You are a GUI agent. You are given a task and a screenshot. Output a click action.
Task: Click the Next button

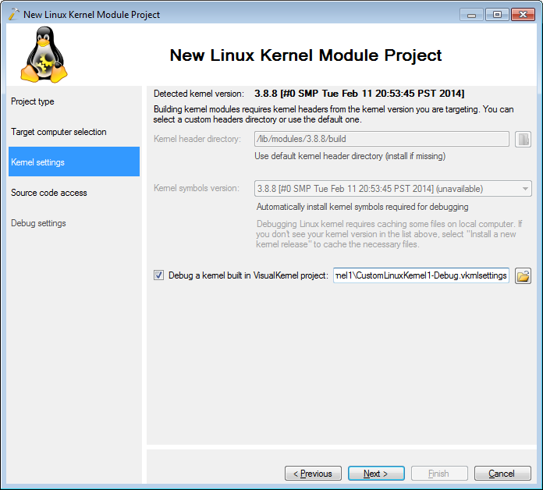pos(376,474)
